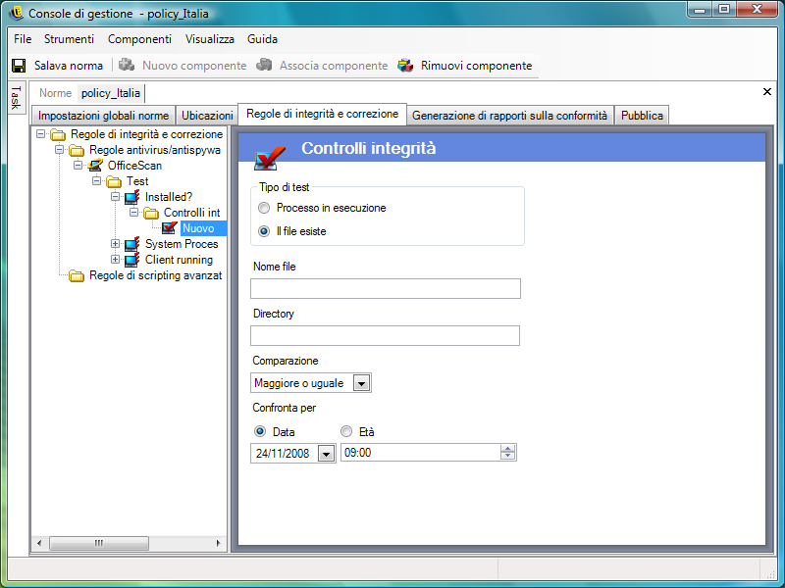Click Rimuovi componente toolbar button label
Image resolution: width=785 pixels, height=588 pixels.
click(476, 66)
